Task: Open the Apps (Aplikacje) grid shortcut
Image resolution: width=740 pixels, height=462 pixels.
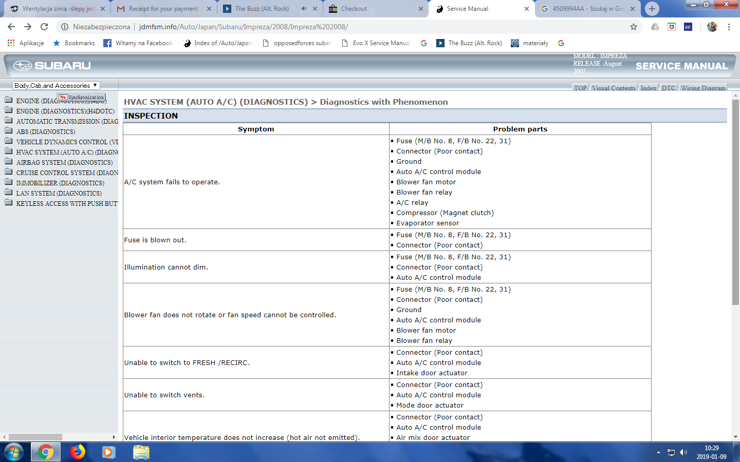Action: click(11, 43)
